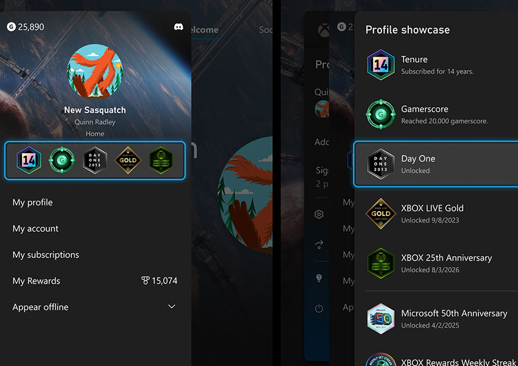
Task: Select the 14 year Tenure badge in showcase bar
Action: tap(29, 160)
